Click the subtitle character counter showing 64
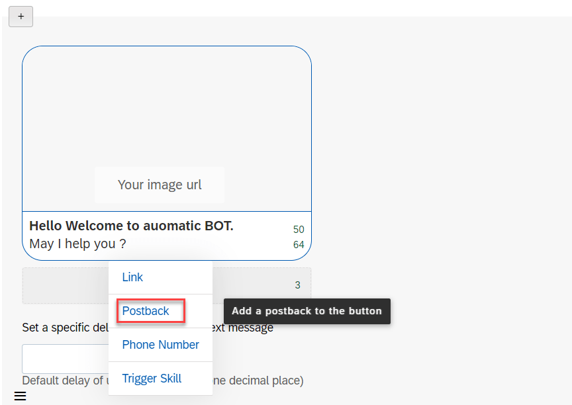572x405 pixels. tap(299, 245)
